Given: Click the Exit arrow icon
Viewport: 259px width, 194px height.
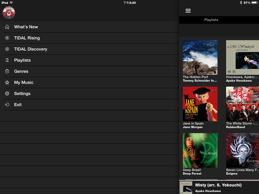Looking at the screenshot, I should pos(7,105).
